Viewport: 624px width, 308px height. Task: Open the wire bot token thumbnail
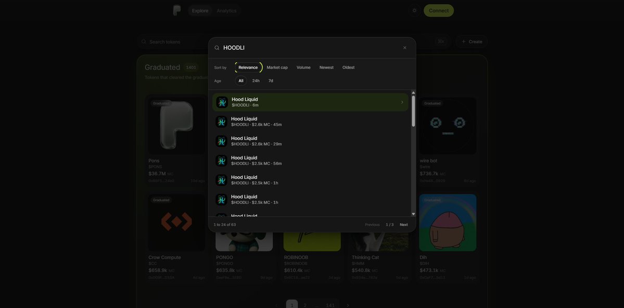[x=448, y=126]
